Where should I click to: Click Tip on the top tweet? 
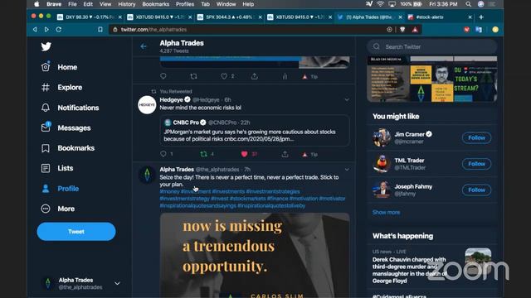click(309, 77)
